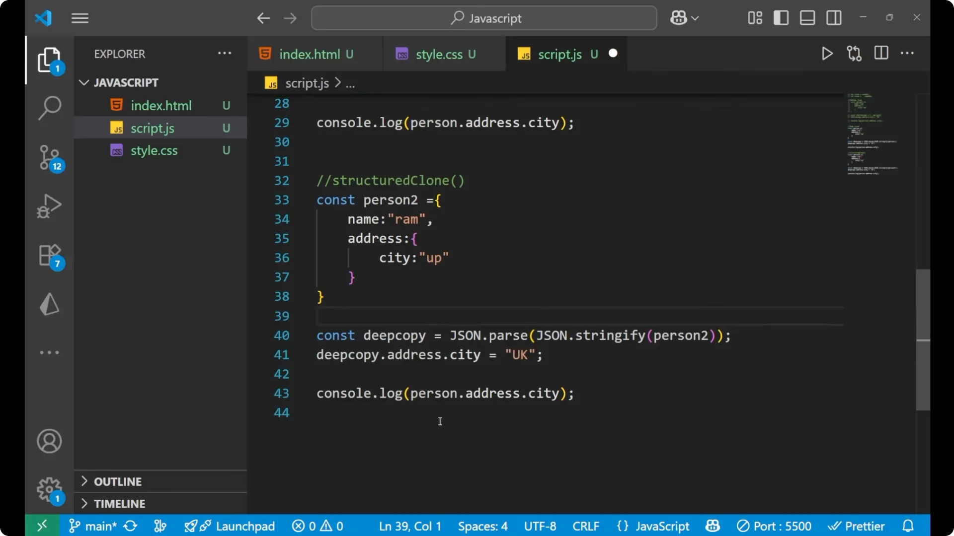Image resolution: width=954 pixels, height=536 pixels.
Task: Click the Prettier formatter status item
Action: (857, 526)
